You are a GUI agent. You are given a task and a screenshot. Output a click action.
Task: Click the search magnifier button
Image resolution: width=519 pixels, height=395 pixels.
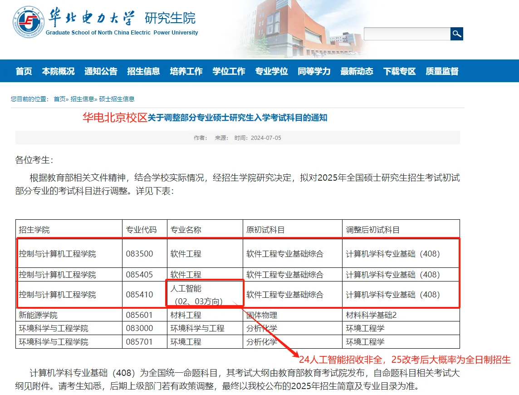click(456, 34)
